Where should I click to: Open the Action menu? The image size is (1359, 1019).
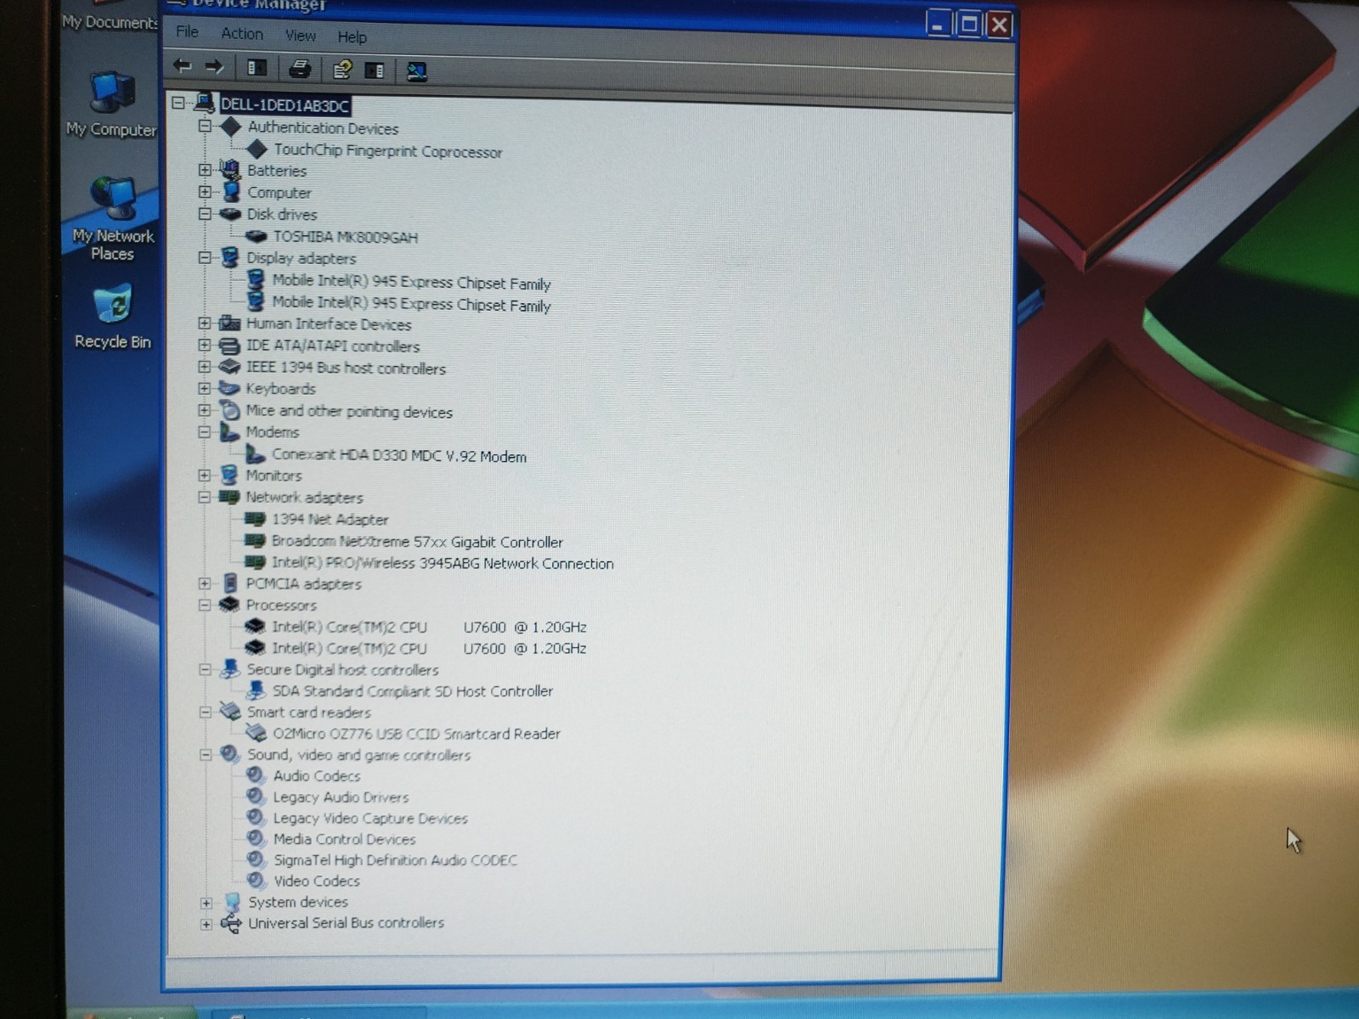[242, 34]
